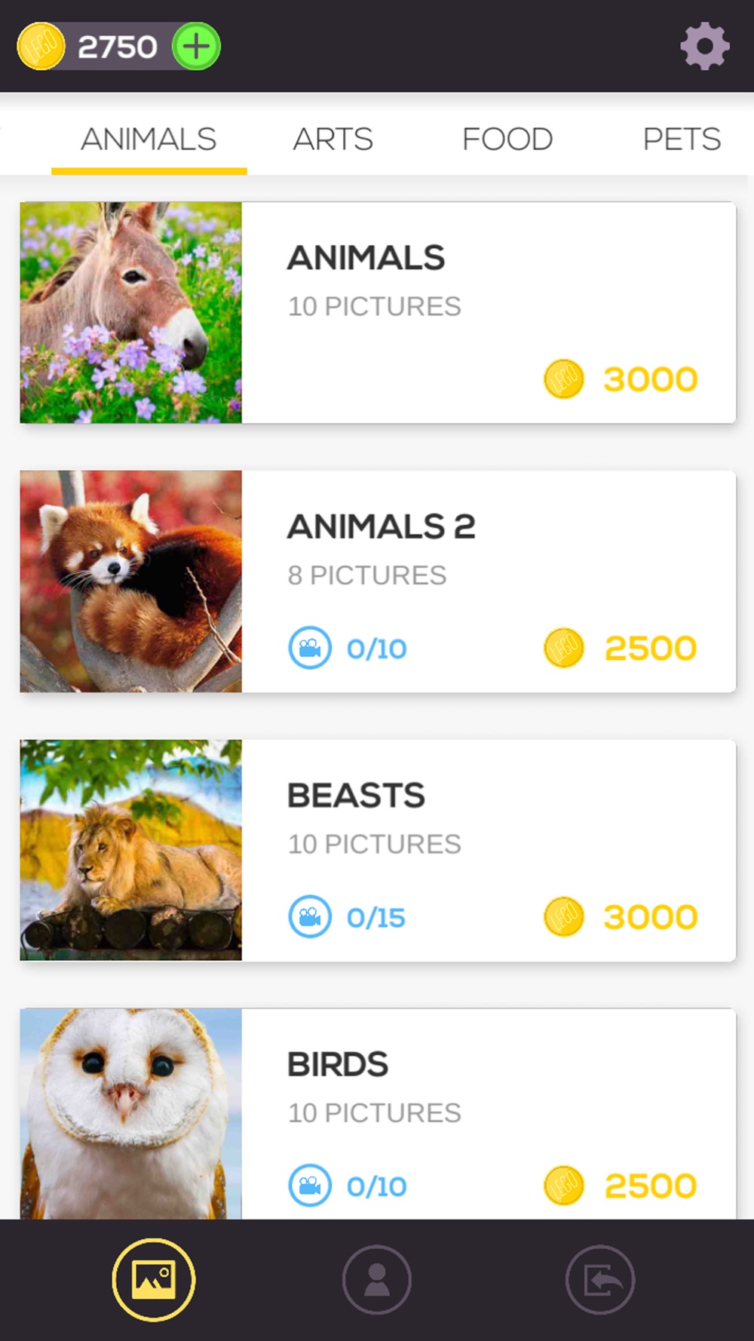Open the donkey thumbnail image
The width and height of the screenshot is (754, 1341).
click(x=131, y=312)
